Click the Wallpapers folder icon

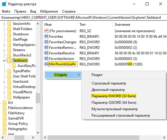[9, 97]
